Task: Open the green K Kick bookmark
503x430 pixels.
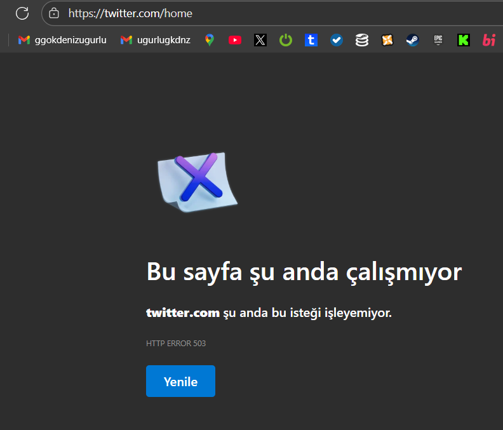Action: (x=463, y=40)
